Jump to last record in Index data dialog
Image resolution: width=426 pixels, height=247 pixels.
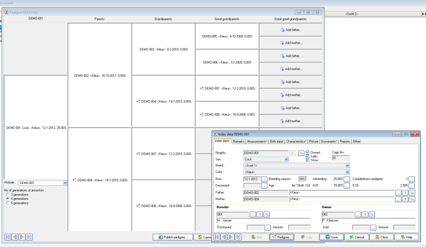[x=238, y=237]
